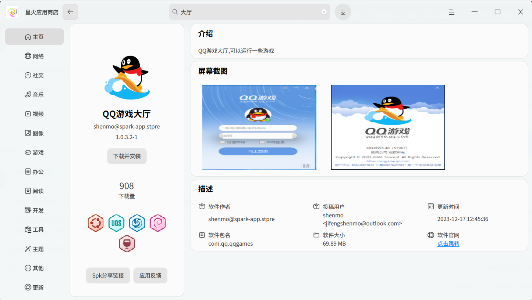
Task: Open the 办公 office category
Action: 35,172
